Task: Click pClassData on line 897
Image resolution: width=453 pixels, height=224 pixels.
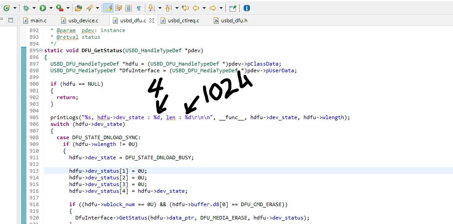Action: (263, 63)
